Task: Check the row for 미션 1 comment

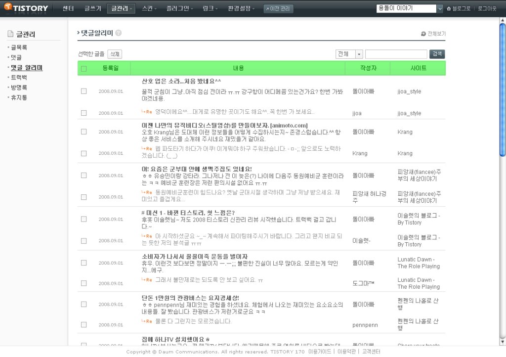Action: [x=84, y=219]
